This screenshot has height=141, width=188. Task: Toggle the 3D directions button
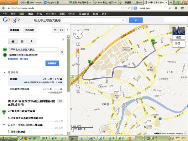pyautogui.click(x=61, y=101)
